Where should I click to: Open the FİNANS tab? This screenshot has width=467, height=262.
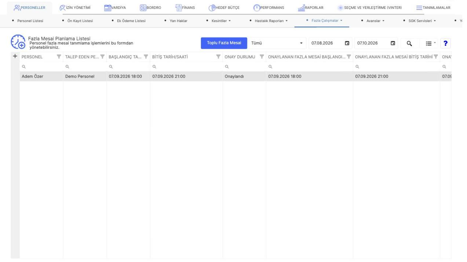(x=185, y=8)
